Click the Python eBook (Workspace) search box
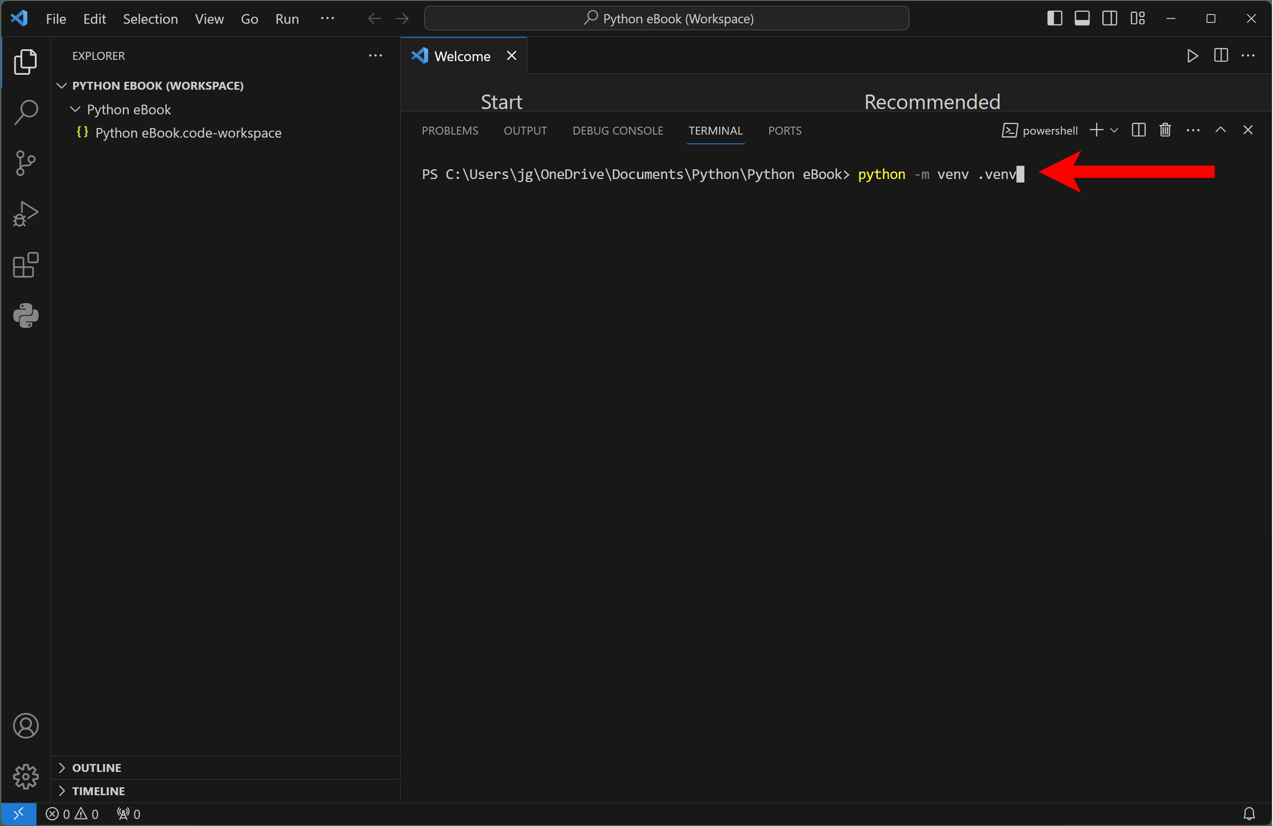 [x=667, y=19]
